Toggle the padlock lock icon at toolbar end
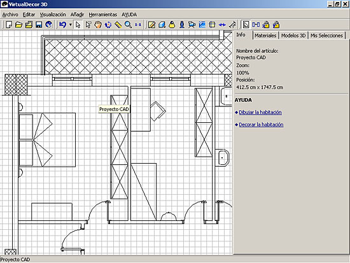Viewport: 350px width, 263px height. 276,25
